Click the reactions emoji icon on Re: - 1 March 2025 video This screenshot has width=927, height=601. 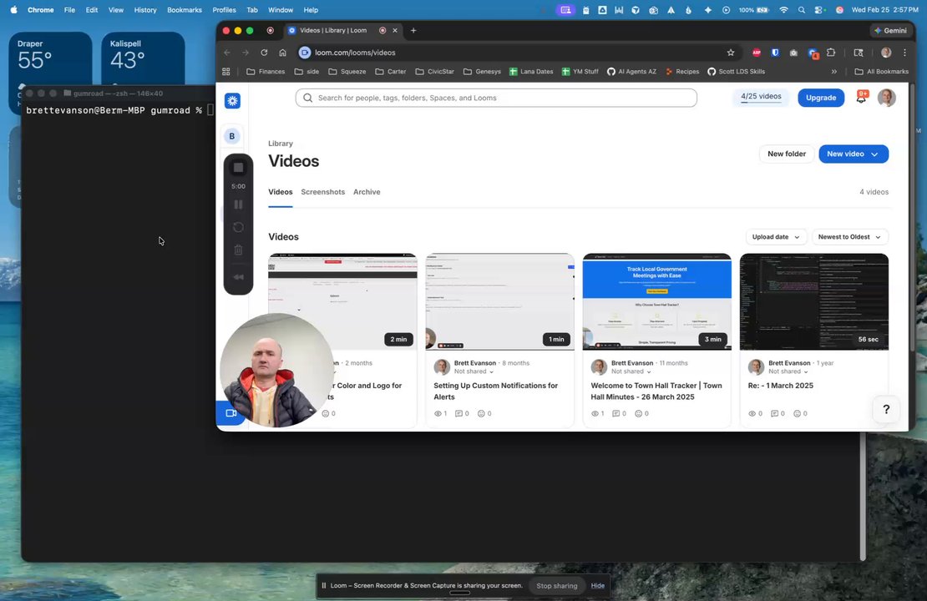797,414
